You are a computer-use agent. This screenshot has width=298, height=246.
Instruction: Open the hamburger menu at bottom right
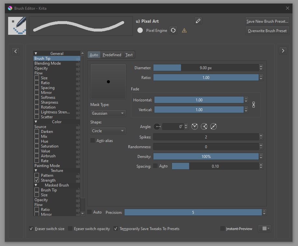[x=264, y=228]
